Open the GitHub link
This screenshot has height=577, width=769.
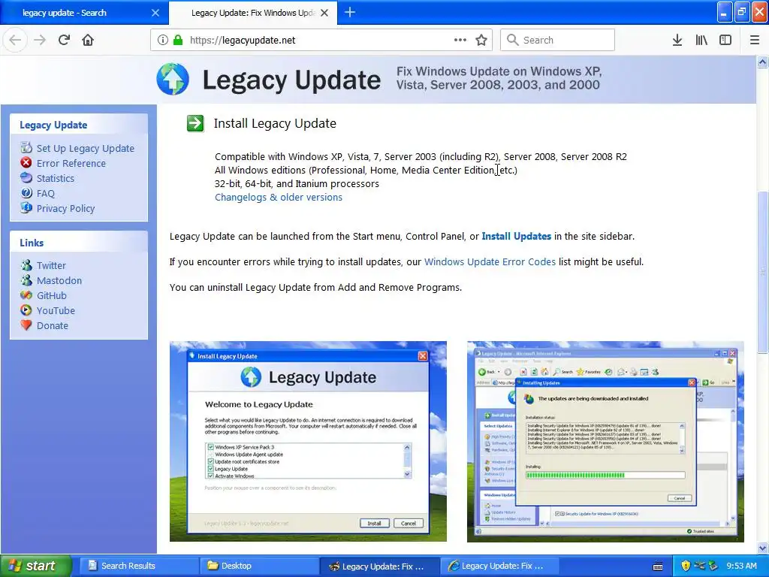(x=52, y=296)
